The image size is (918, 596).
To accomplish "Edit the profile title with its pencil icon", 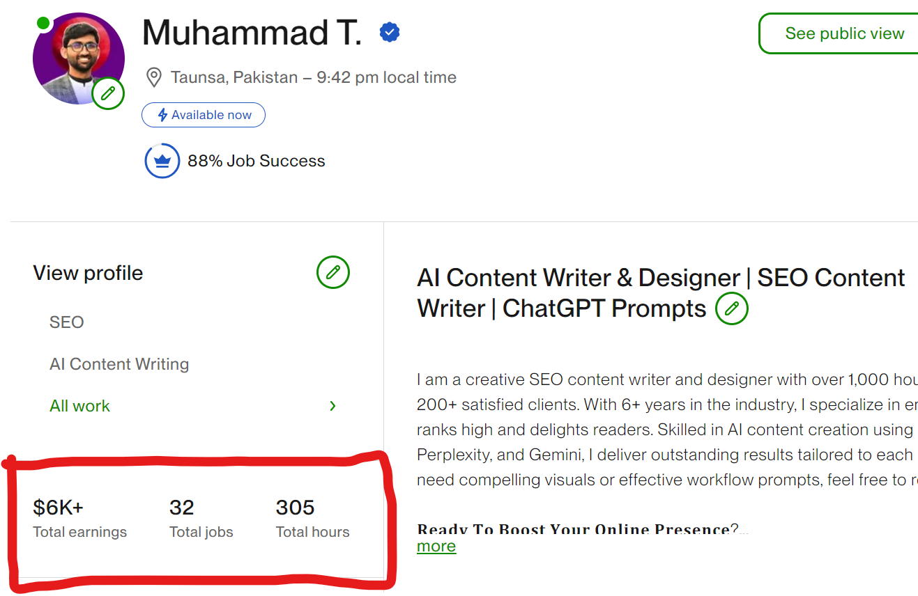I will tap(731, 308).
